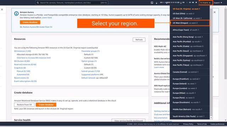Image resolution: width=227 pixels, height=127 pixels.
Task: Select Europe (Ireland) eu-west-1 region
Action: point(184,84)
